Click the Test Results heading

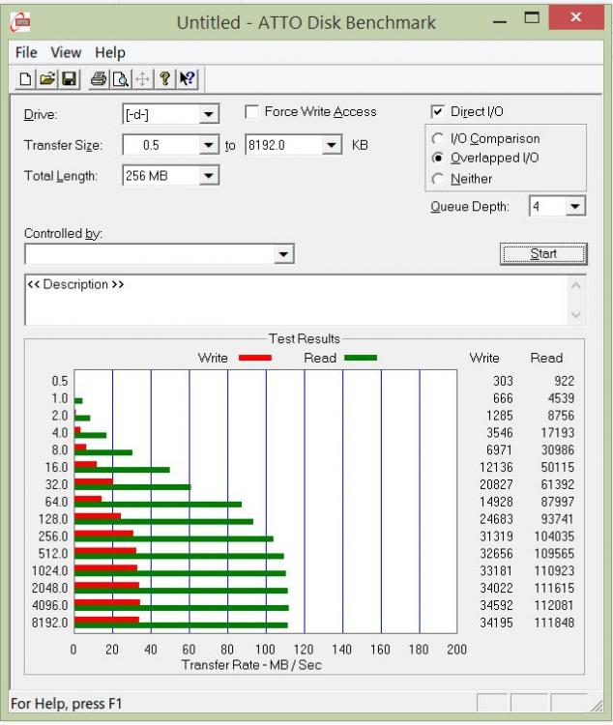pyautogui.click(x=305, y=339)
